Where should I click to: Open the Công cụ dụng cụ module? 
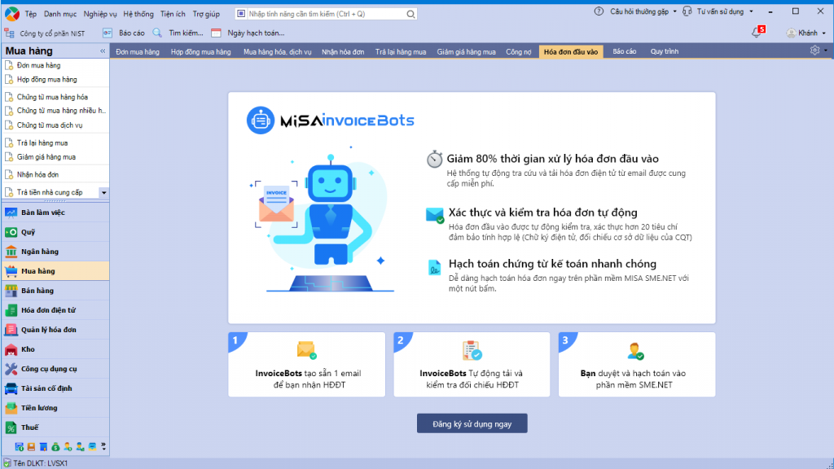pos(55,369)
